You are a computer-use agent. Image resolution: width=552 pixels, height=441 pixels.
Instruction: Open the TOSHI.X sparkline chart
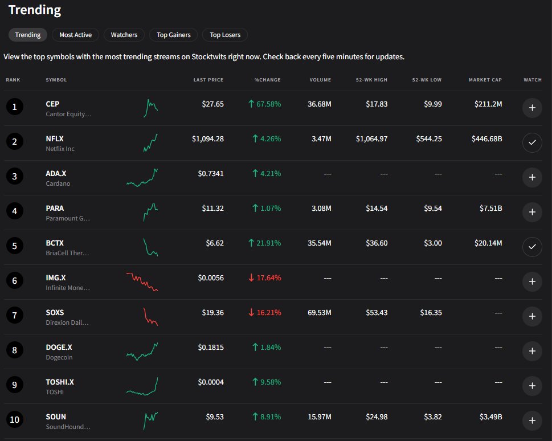coord(142,386)
